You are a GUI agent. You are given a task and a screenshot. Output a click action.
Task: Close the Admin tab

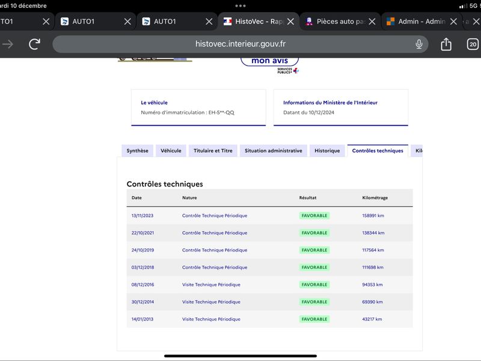tap(453, 22)
